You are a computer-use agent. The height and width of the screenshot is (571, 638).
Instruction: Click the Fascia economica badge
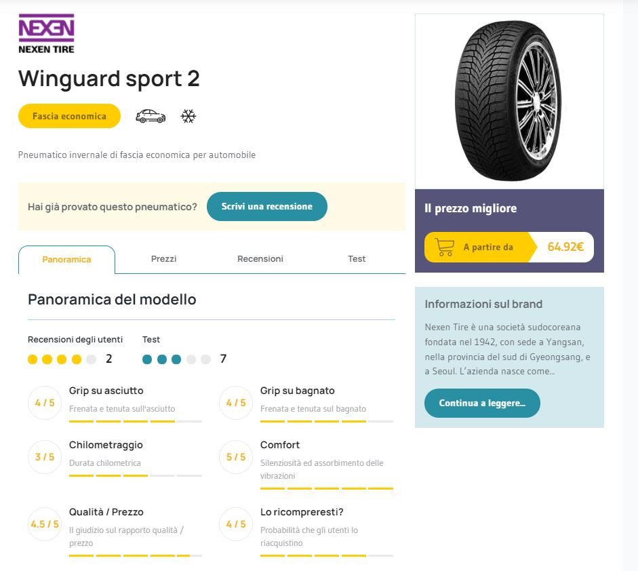(69, 116)
